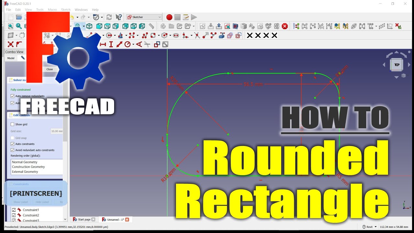Click the Fit Selection magnifier icon

pyautogui.click(x=19, y=26)
